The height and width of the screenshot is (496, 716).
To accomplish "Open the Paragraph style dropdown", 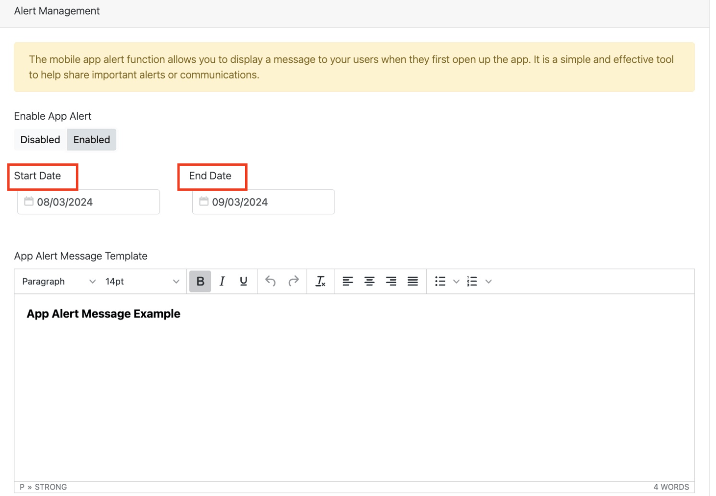I will pos(59,282).
